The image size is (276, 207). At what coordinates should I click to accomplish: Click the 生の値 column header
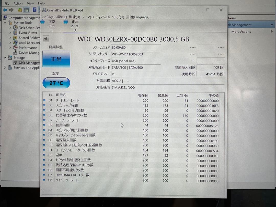pos(214,95)
